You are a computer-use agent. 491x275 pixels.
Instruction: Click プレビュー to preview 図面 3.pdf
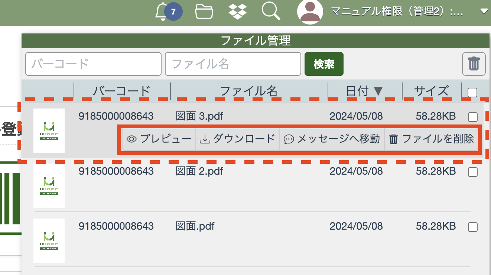pyautogui.click(x=159, y=139)
